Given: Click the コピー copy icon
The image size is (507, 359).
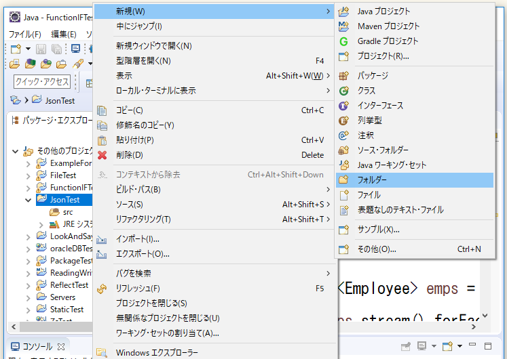Looking at the screenshot, I should (102, 110).
